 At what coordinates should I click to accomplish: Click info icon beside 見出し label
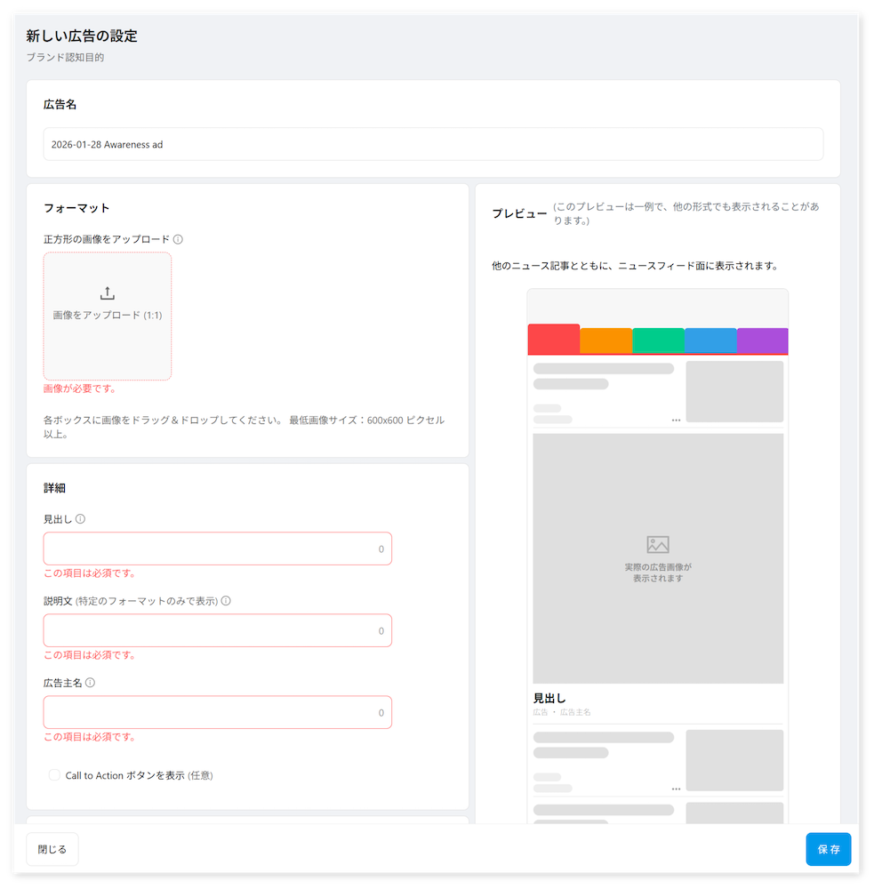click(x=81, y=519)
